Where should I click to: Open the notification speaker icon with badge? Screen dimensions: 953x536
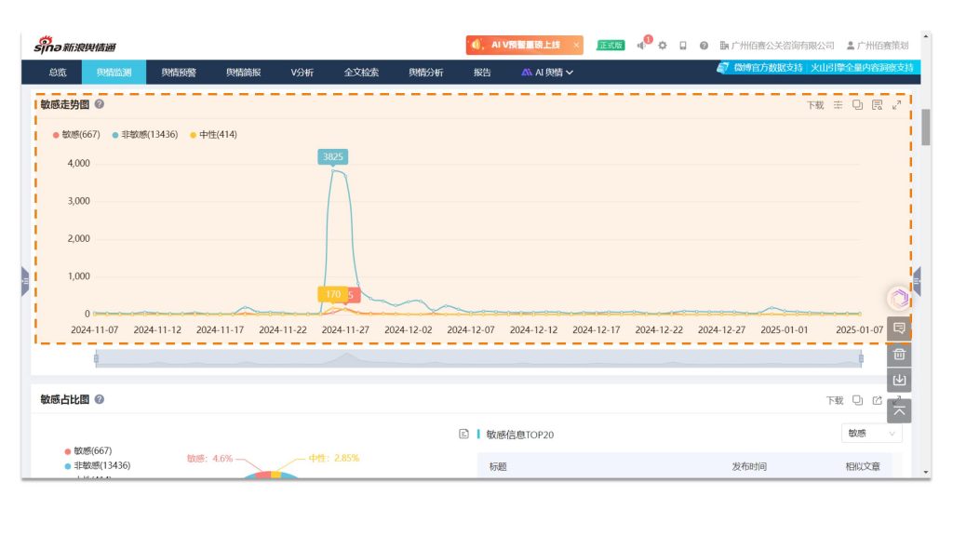[642, 45]
